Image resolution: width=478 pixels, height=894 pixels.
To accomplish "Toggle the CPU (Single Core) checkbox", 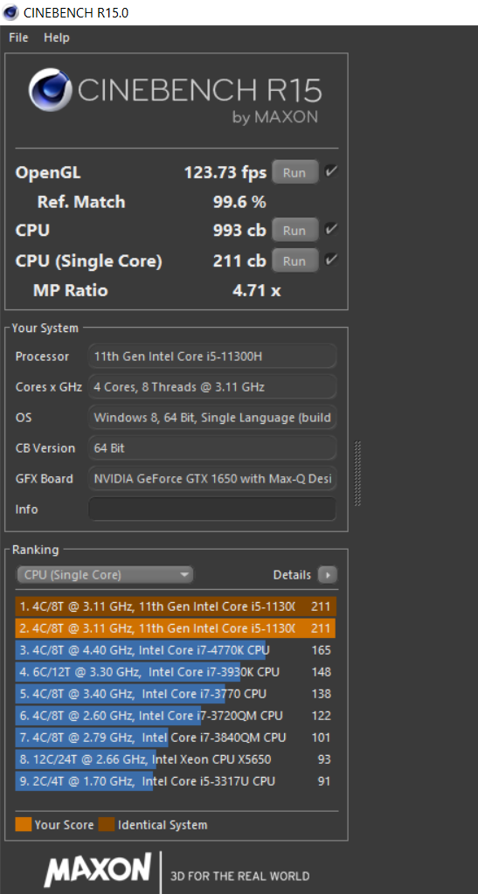I will pyautogui.click(x=331, y=260).
